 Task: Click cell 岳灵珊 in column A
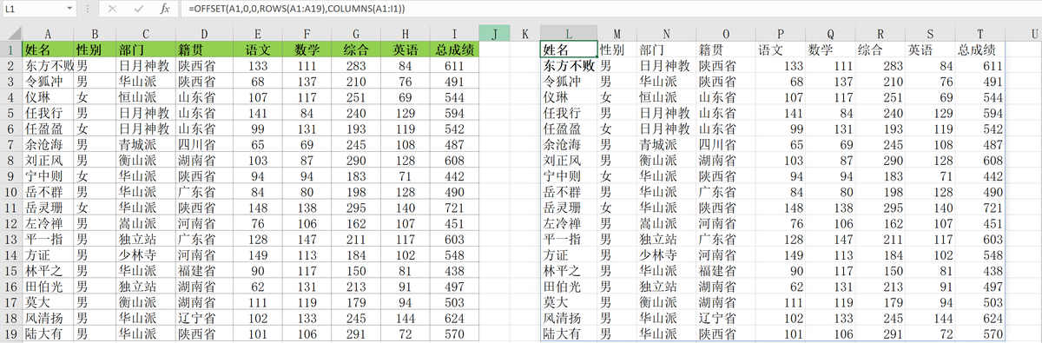pos(47,208)
